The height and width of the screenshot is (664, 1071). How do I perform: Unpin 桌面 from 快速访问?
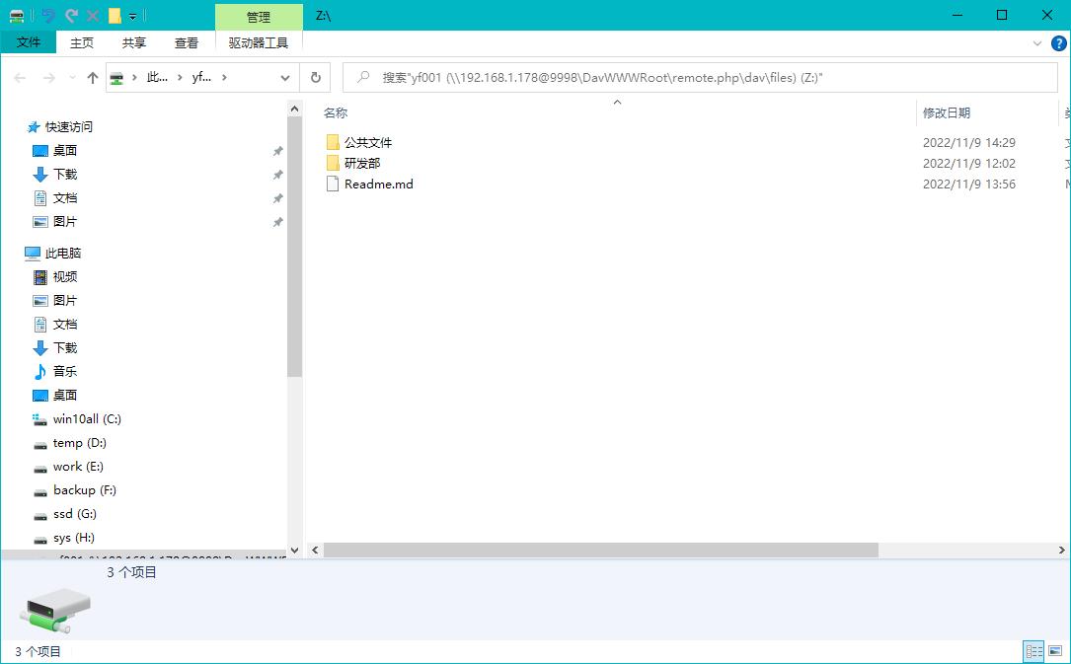277,151
